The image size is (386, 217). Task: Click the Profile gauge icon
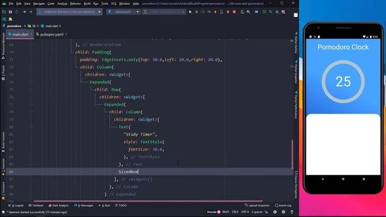tap(209, 12)
